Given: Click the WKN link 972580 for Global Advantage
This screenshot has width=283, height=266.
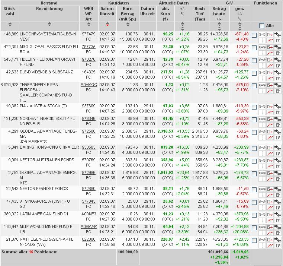Looking at the screenshot, I should pos(89,131).
